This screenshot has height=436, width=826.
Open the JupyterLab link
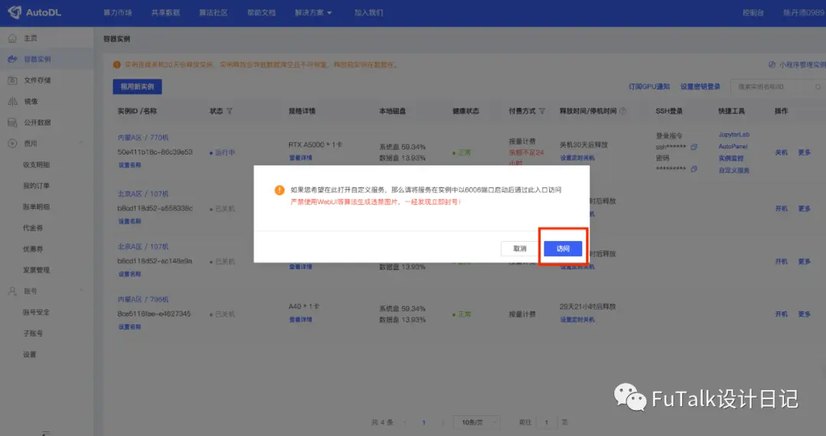point(733,135)
